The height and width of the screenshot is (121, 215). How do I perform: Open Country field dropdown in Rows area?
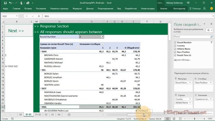point(190,99)
